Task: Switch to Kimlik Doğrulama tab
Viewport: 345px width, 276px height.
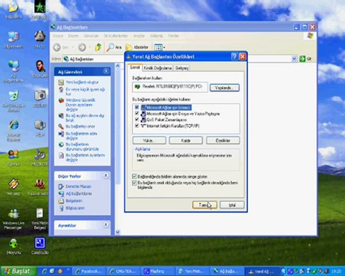Action: pos(158,68)
